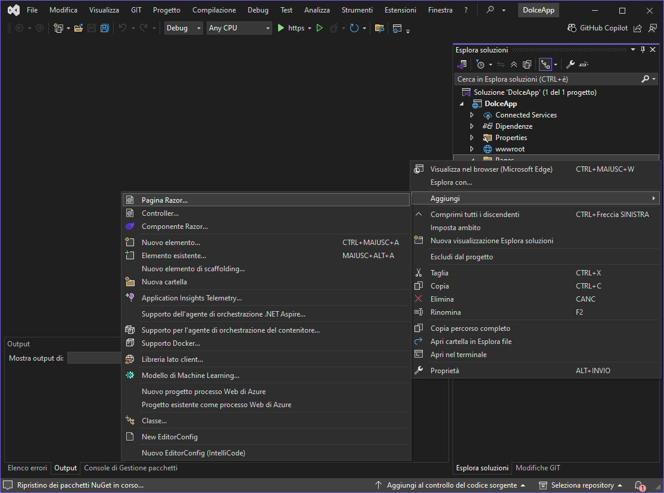The image size is (664, 493).
Task: Click the open file folder icon
Action: 79,28
